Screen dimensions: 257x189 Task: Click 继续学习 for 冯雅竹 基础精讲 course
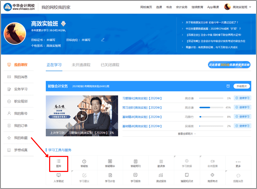242,117
